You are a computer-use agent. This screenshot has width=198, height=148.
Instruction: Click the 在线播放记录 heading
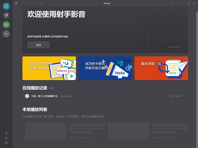tap(35, 88)
